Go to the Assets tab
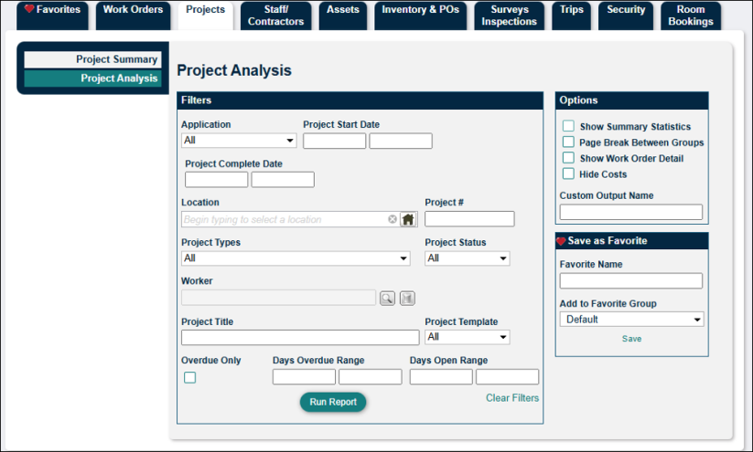 click(343, 16)
